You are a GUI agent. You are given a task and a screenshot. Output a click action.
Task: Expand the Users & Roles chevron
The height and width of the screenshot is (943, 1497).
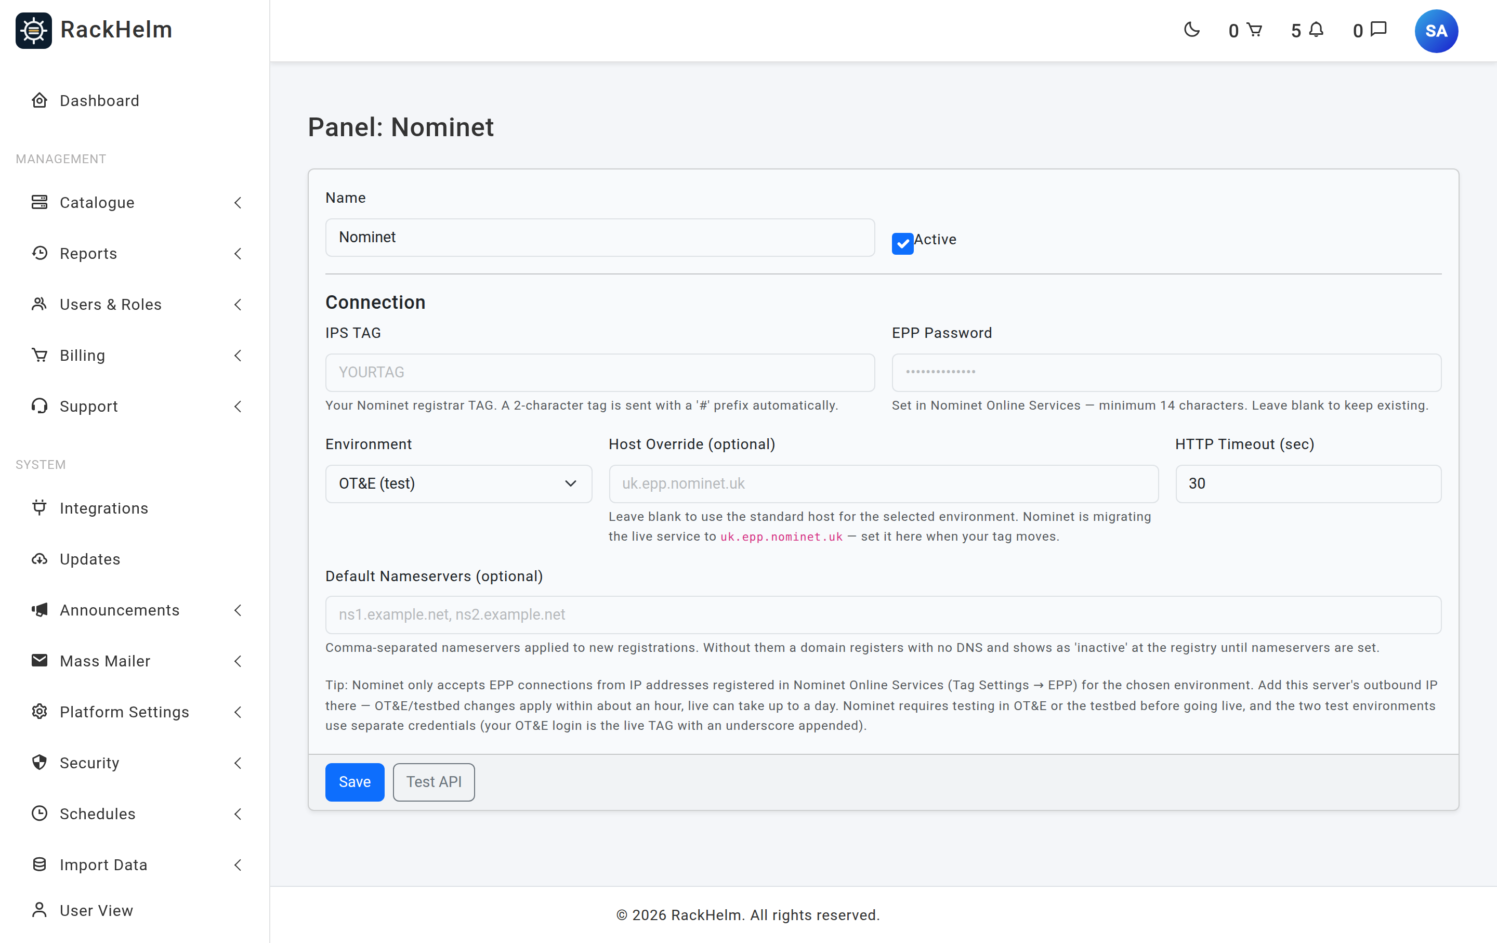[238, 305]
